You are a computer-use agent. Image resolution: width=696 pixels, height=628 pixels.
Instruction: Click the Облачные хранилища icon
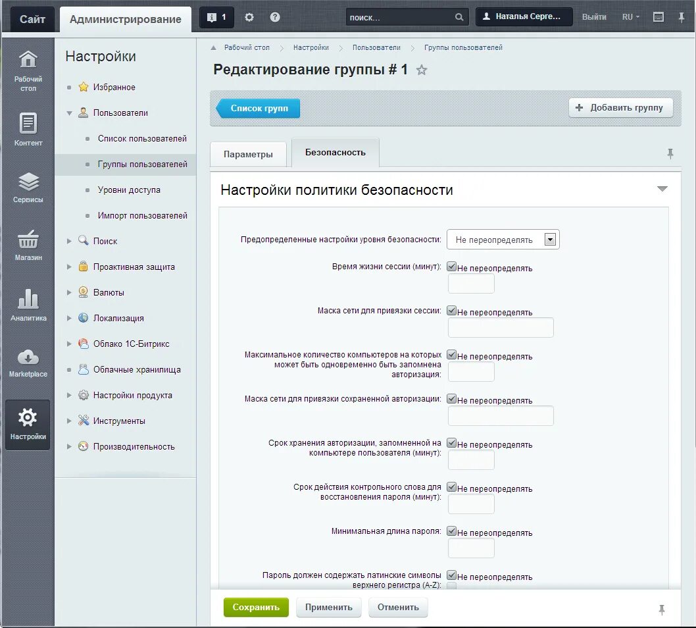pos(83,369)
